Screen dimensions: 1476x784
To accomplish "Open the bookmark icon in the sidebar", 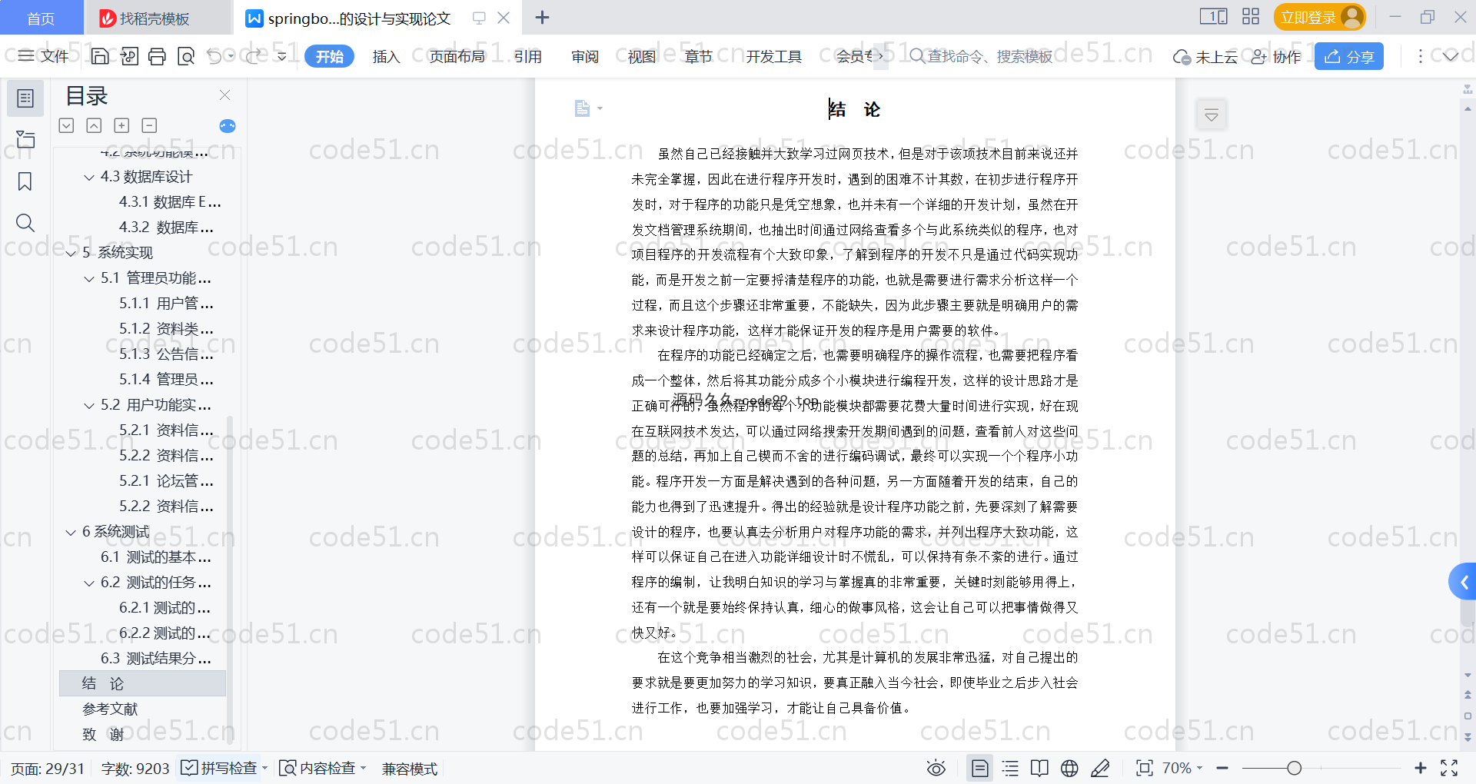I will pyautogui.click(x=25, y=181).
